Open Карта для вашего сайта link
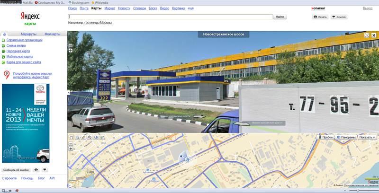 click(x=24, y=62)
